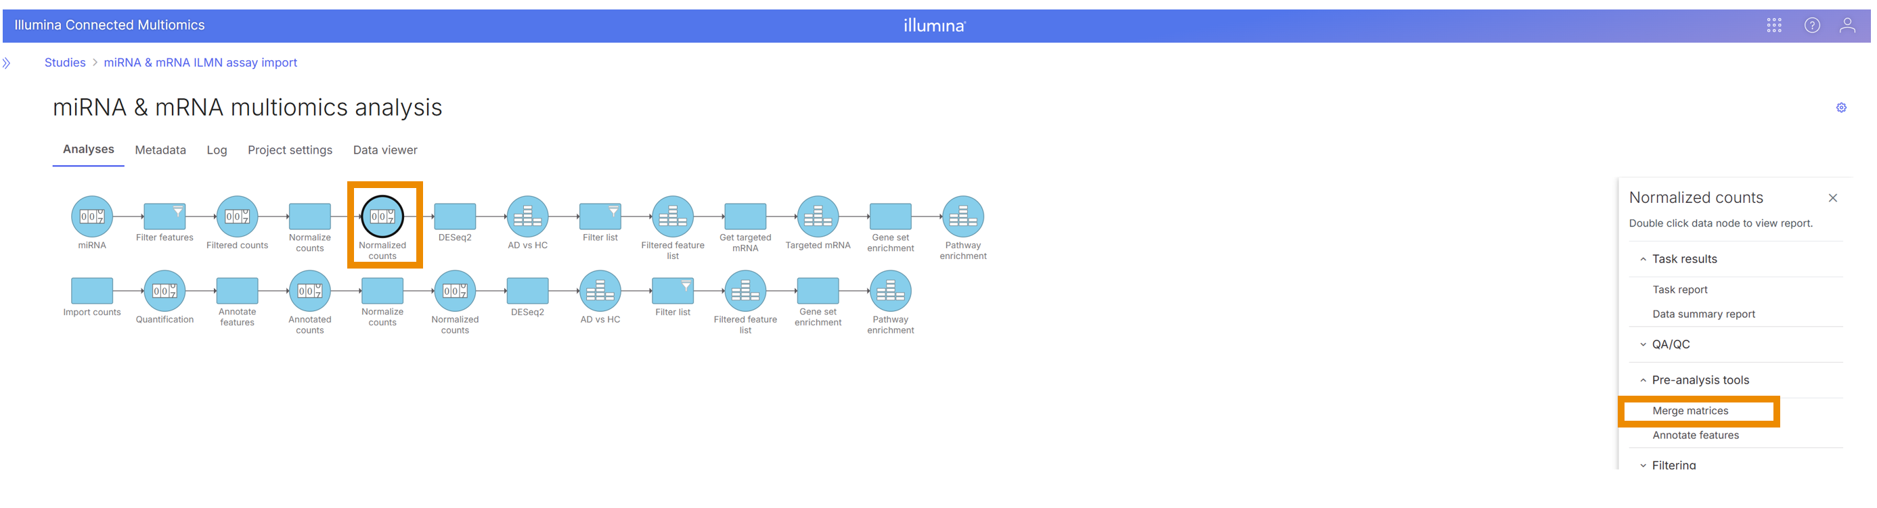Select the DESeq2 task in top row

pos(455,216)
